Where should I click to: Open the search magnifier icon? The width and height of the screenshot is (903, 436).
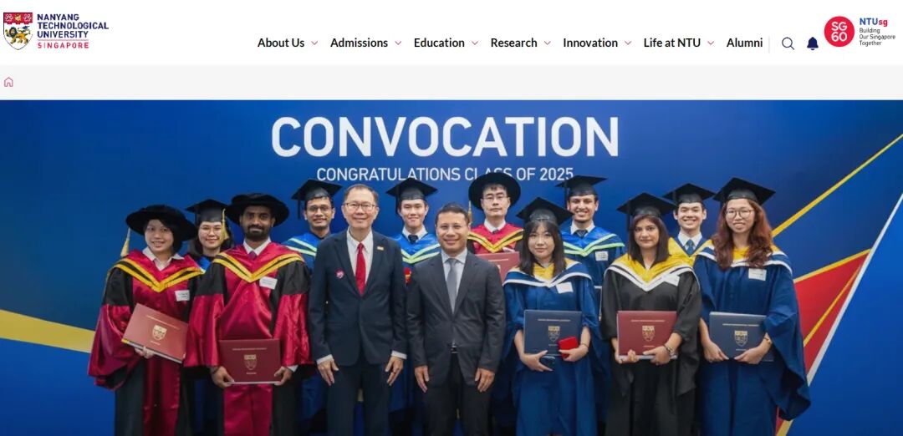click(788, 43)
